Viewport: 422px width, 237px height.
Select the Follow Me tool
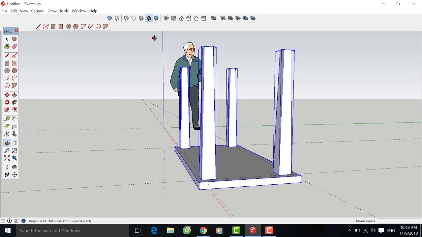pos(15,103)
